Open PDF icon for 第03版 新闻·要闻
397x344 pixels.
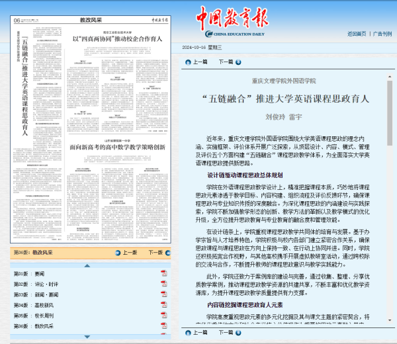(x=163, y=294)
